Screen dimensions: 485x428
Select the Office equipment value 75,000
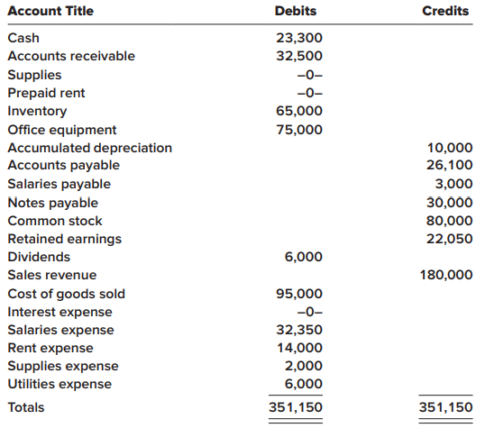coord(299,130)
